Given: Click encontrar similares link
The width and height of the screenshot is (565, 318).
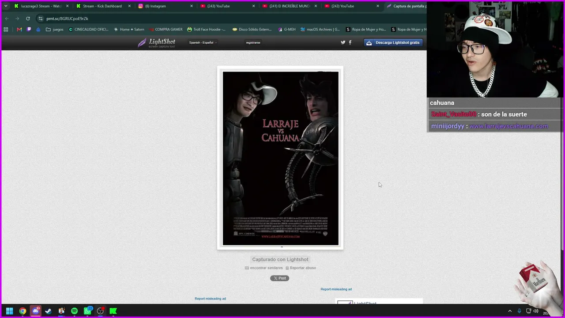Looking at the screenshot, I should click(264, 268).
